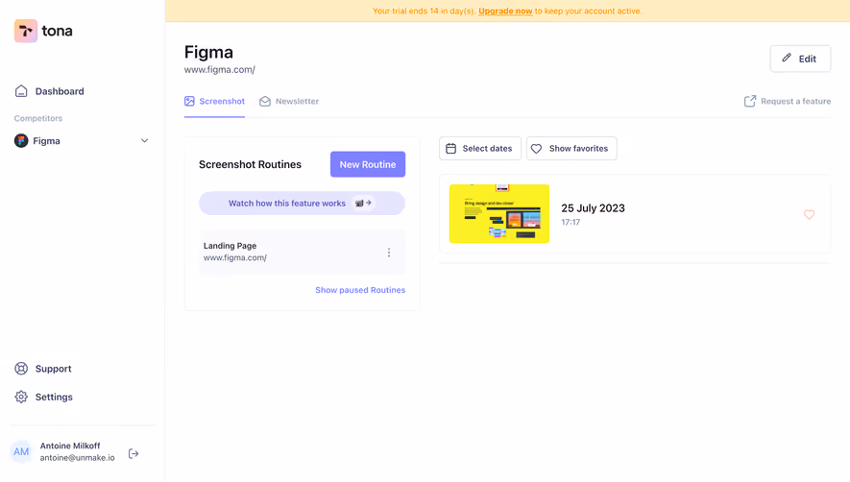Click the log out arrow icon

coord(134,454)
